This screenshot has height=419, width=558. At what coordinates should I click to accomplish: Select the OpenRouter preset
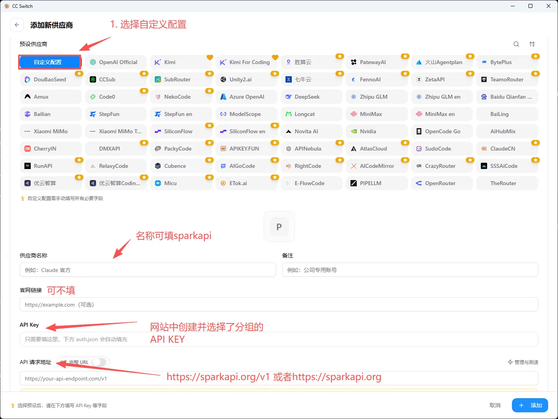[x=442, y=183]
